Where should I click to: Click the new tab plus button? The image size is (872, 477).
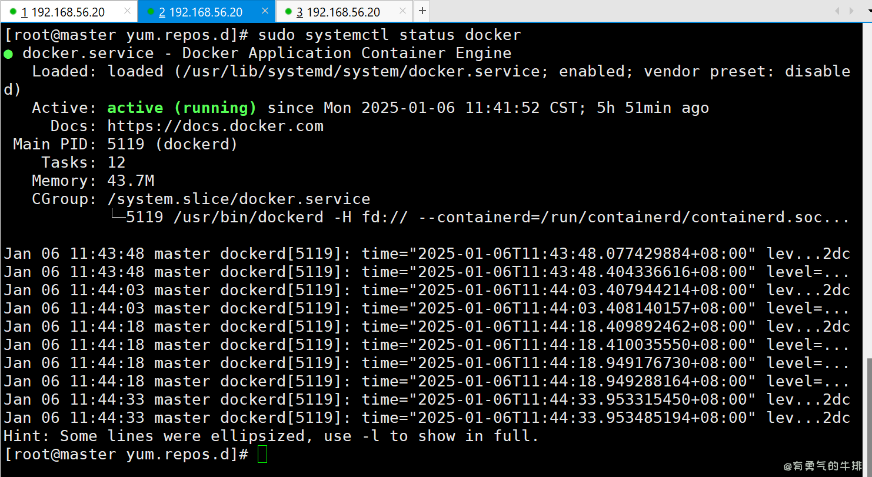pyautogui.click(x=422, y=12)
